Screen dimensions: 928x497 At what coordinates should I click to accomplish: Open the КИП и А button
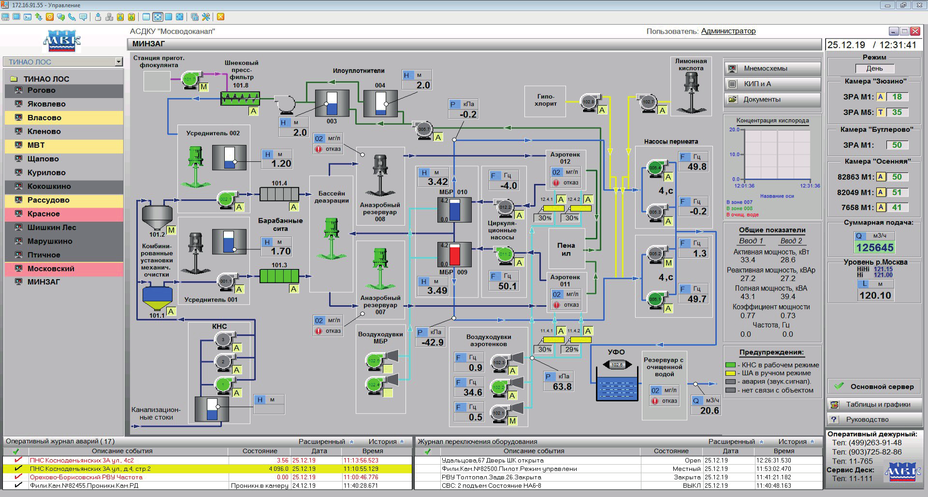coord(772,84)
